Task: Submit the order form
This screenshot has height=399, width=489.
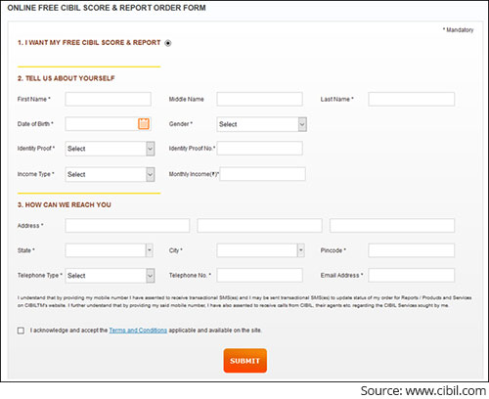Action: 245,361
